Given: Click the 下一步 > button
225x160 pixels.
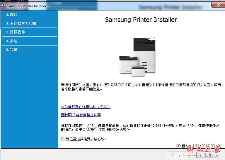Looking at the screenshot, I should [178, 155].
